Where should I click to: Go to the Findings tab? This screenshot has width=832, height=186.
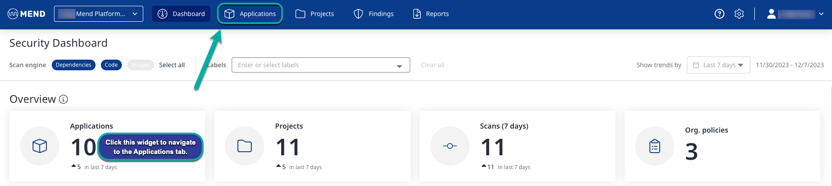click(374, 14)
